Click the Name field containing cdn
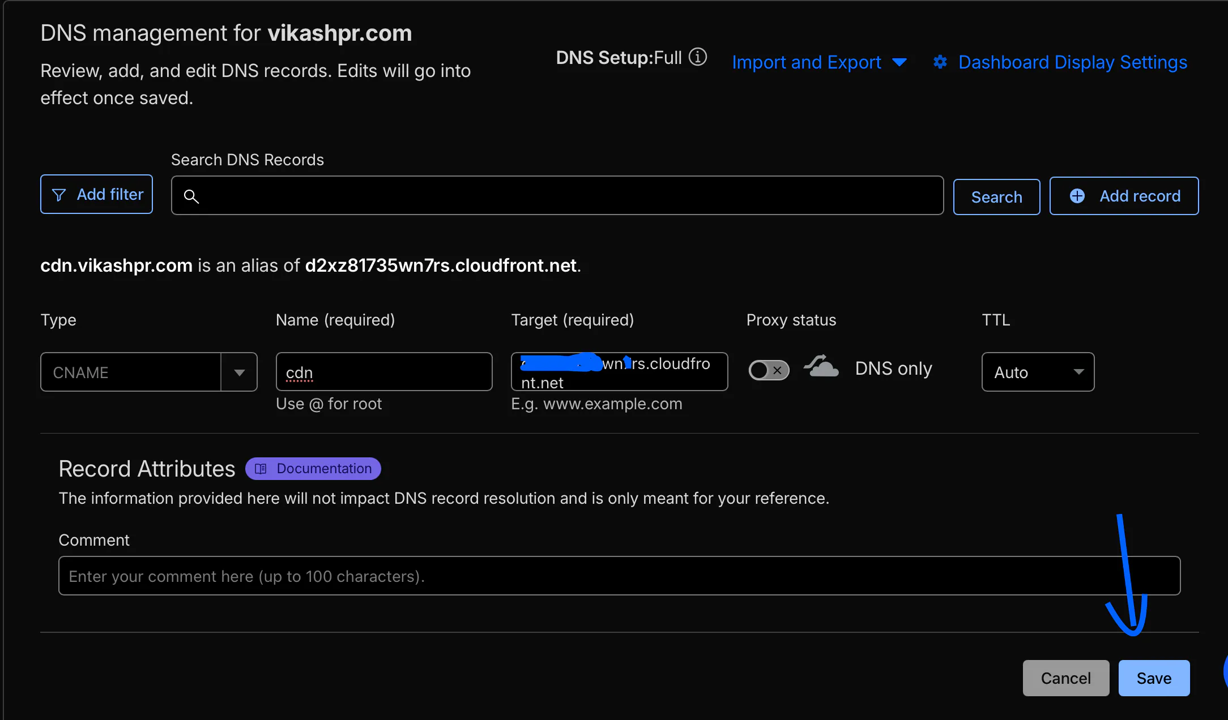The image size is (1228, 720). 384,372
